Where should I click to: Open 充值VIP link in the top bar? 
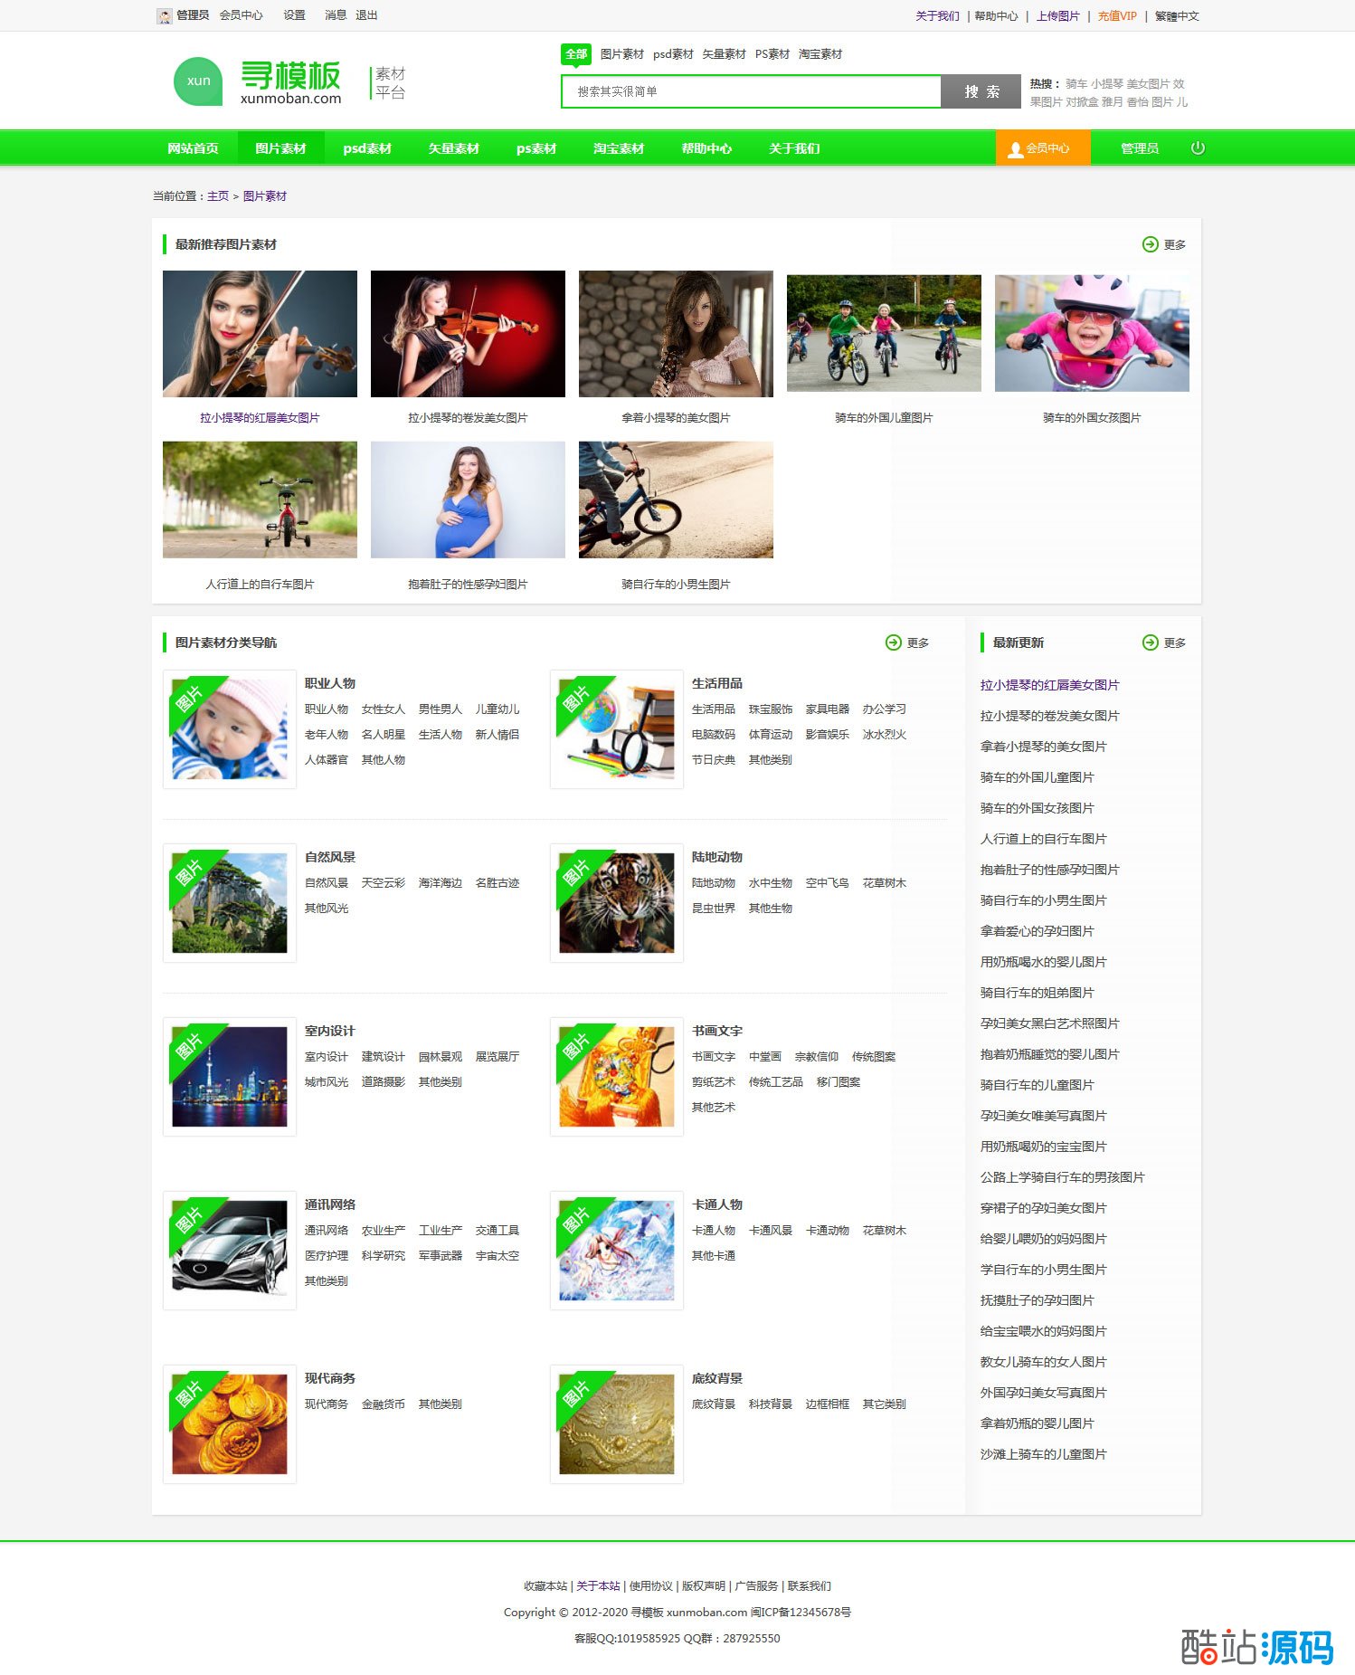click(1117, 16)
